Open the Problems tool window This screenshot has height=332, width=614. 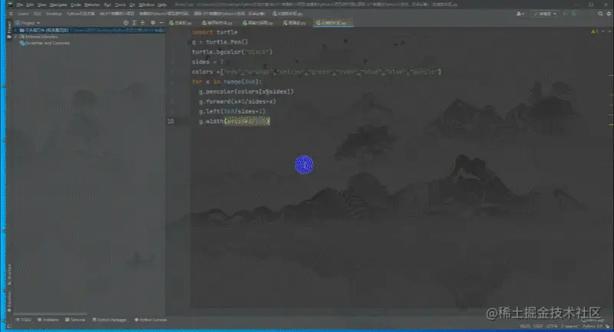[48, 320]
